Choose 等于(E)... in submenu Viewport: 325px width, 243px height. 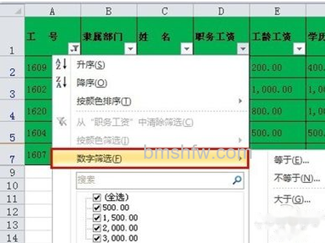point(291,160)
